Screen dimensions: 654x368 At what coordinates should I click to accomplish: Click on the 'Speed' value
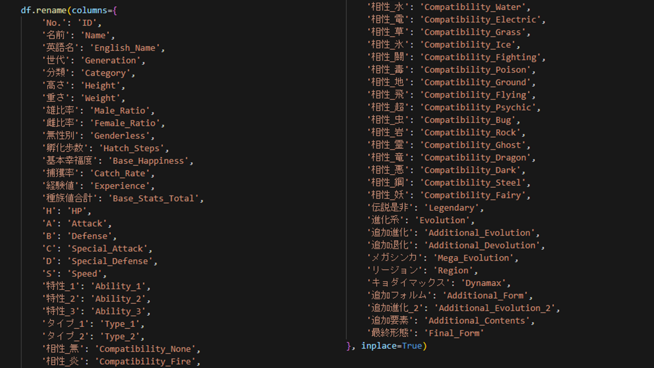85,274
